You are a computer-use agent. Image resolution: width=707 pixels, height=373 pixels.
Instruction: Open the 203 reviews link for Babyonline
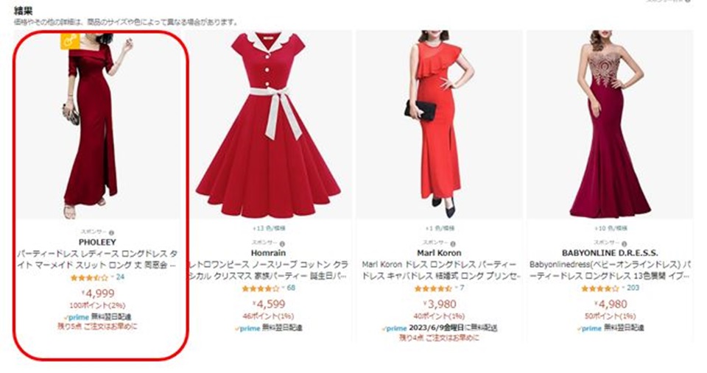(633, 288)
